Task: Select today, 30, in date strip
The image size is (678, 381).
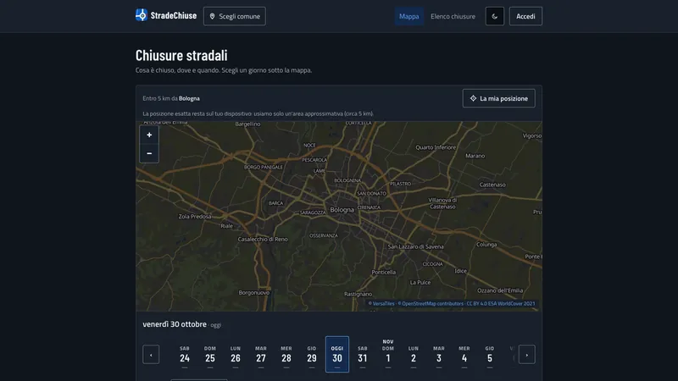Action: [x=337, y=355]
